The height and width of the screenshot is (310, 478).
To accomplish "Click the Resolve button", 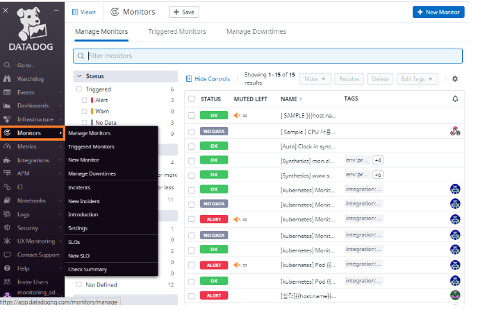I will click(x=349, y=79).
